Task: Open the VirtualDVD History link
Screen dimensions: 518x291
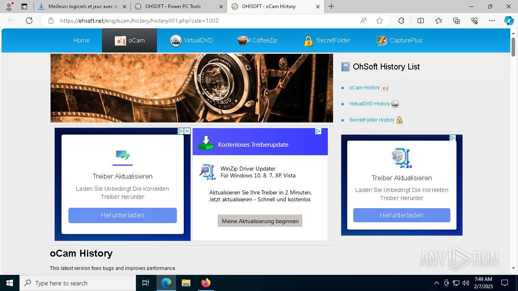Action: click(369, 104)
